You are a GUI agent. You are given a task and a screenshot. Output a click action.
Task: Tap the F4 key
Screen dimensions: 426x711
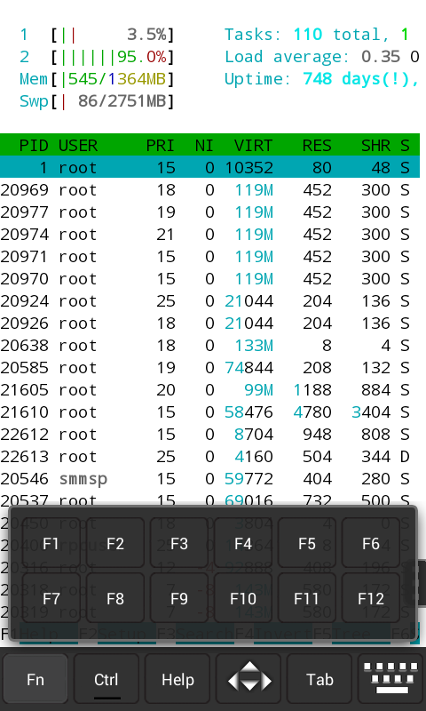coord(243,543)
